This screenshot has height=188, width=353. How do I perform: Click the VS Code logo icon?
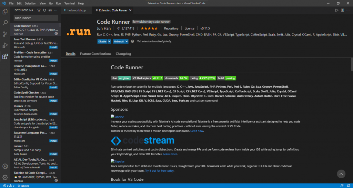coord(3,3)
